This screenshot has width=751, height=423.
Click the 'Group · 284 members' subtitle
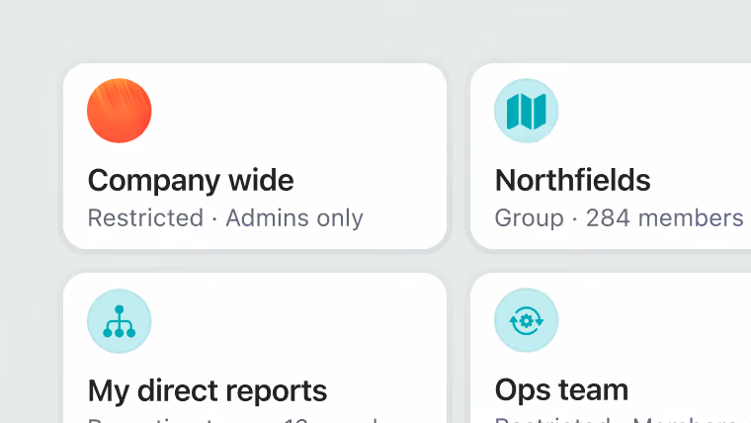619,218
